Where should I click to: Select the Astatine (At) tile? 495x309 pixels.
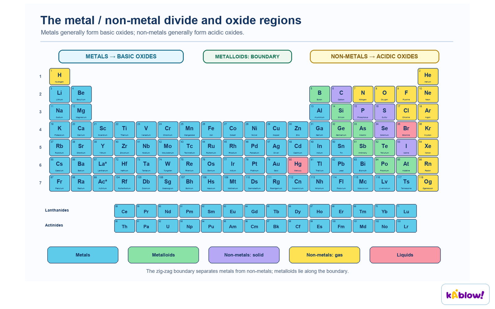coord(406,165)
